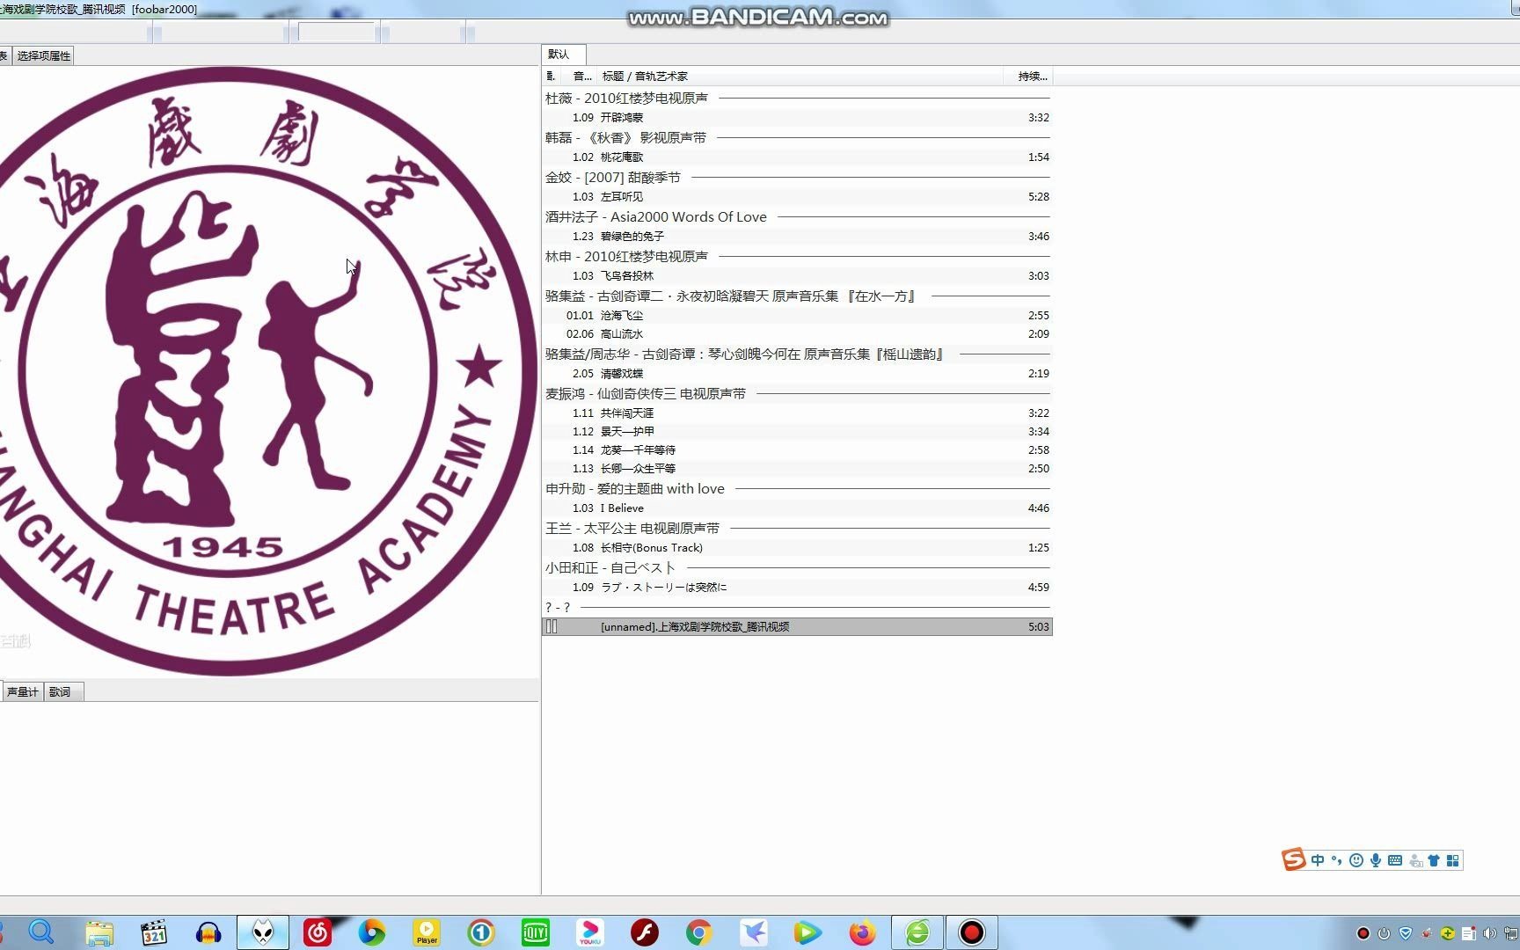Sort by 标题 / 音轨艺术家 column header
This screenshot has width=1520, height=950.
pyautogui.click(x=800, y=77)
